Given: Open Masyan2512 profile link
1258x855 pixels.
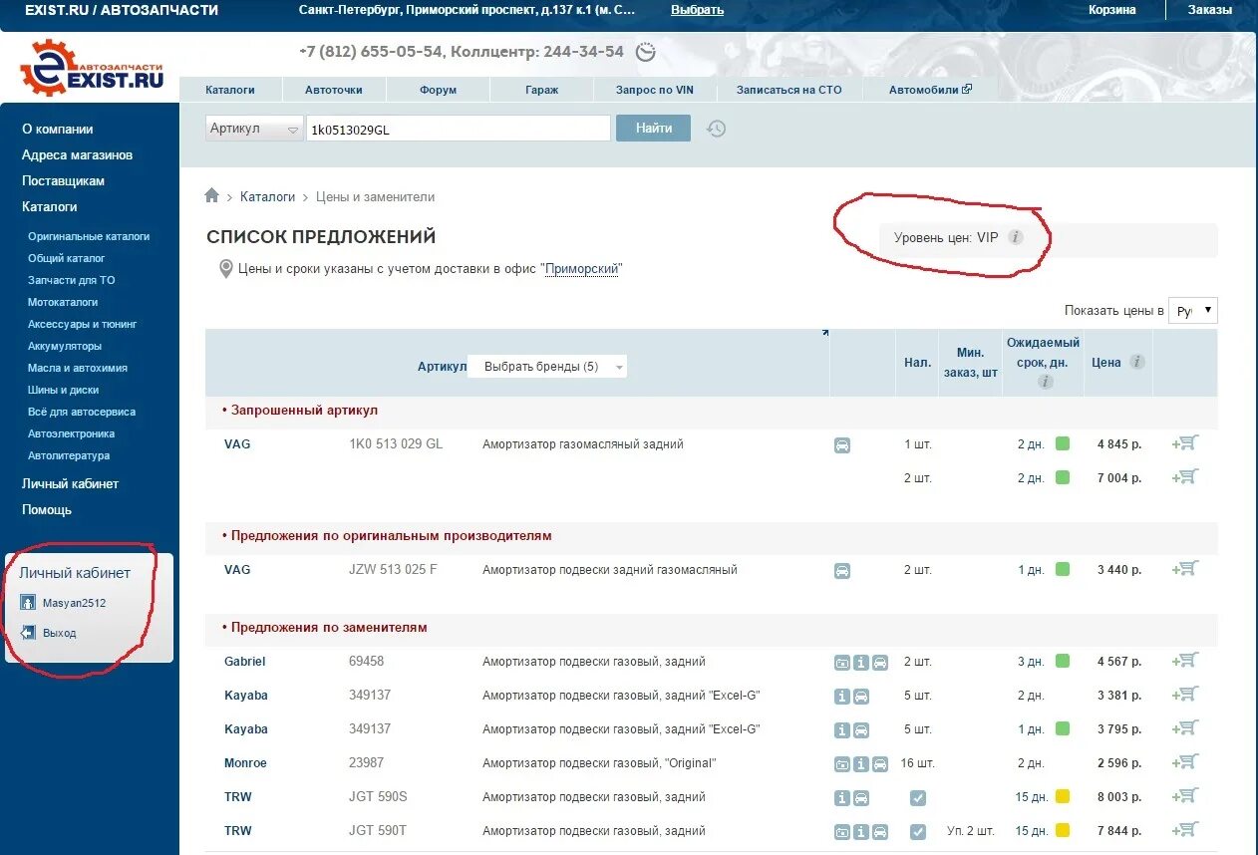Looking at the screenshot, I should click(x=74, y=603).
